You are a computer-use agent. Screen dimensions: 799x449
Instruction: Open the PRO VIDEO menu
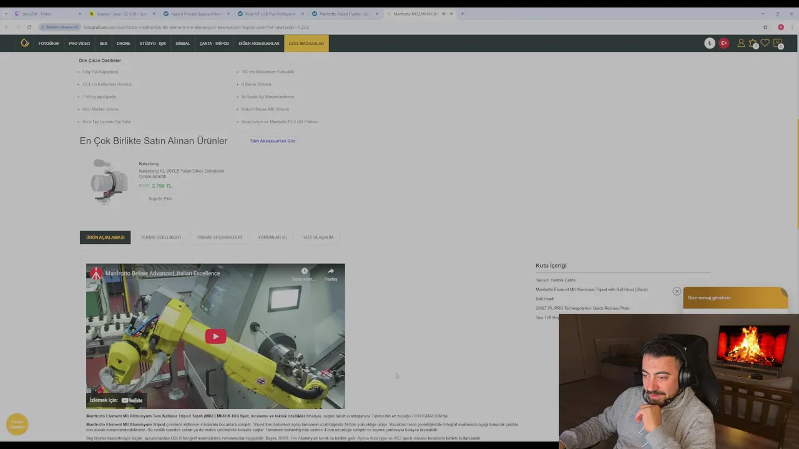(x=79, y=44)
